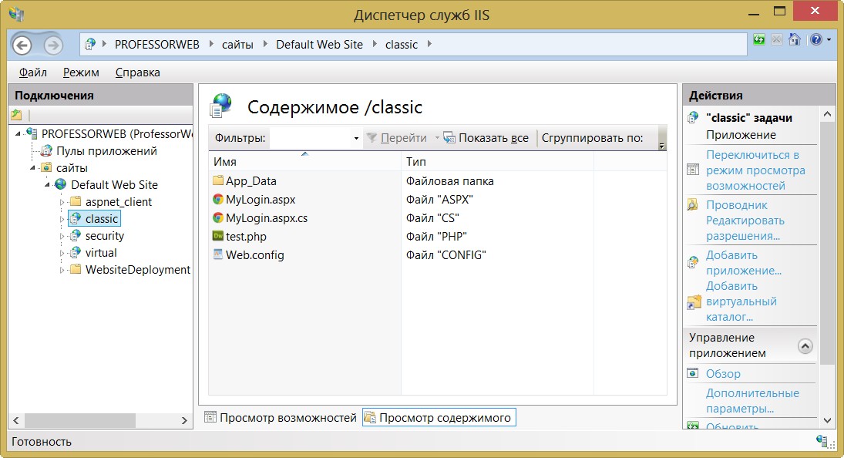Switch to Просмотр возможностей tab

click(281, 418)
